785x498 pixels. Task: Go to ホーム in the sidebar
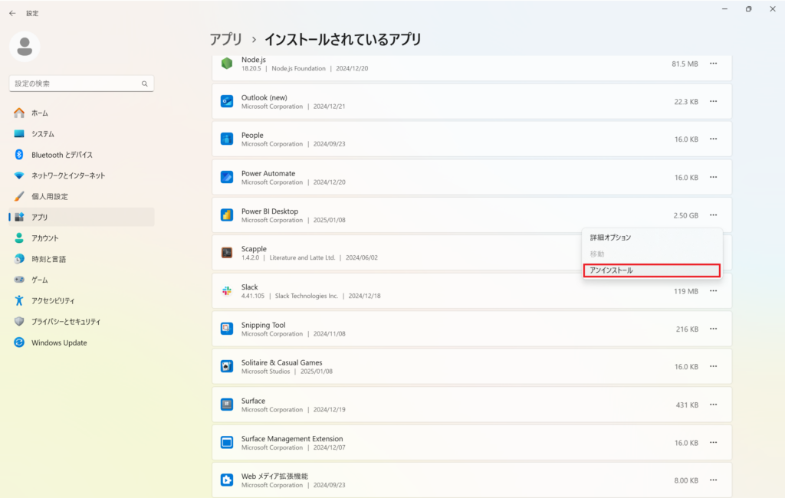click(81, 113)
